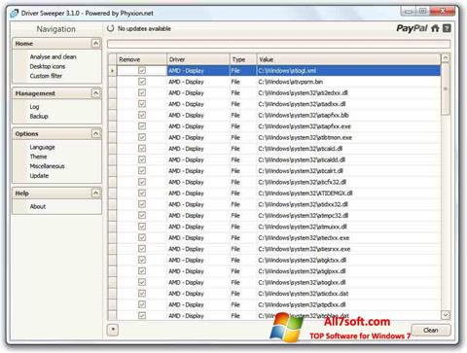Uncheck Remove for ati2edxx.dll row
The height and width of the screenshot is (353, 467).
pyautogui.click(x=142, y=92)
